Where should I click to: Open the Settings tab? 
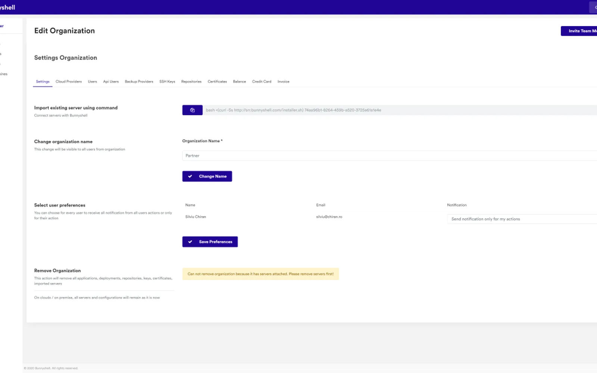[x=43, y=81]
